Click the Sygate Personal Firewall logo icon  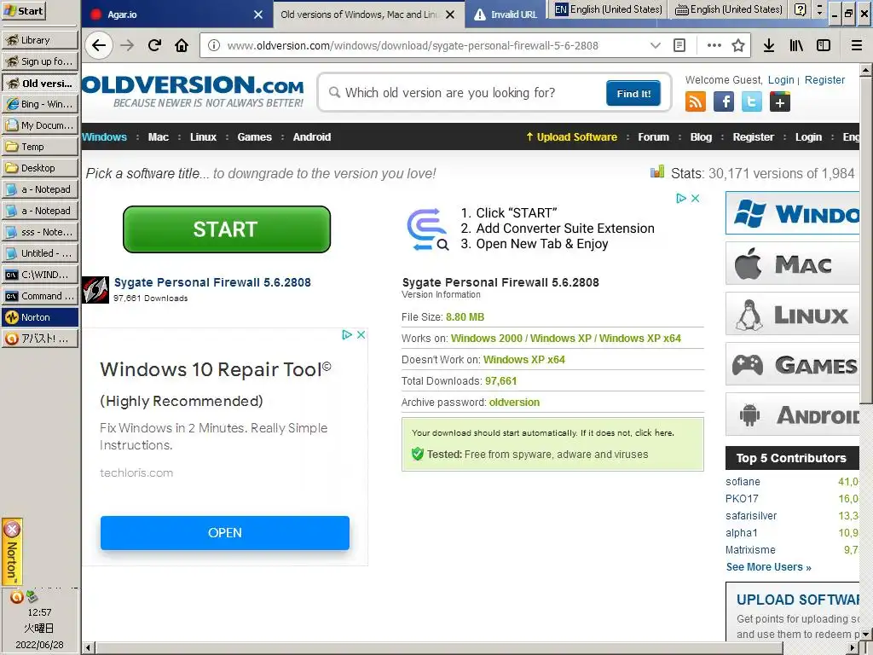click(x=95, y=290)
